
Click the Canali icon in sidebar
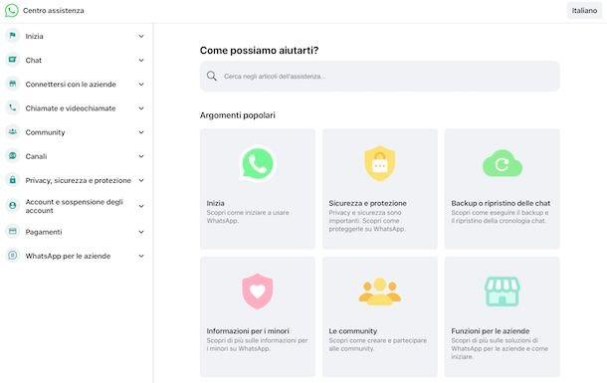pos(12,156)
